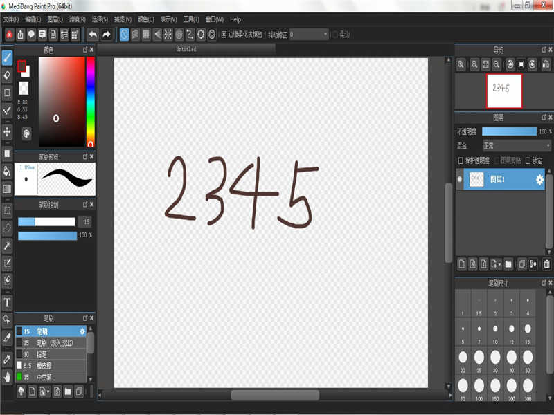This screenshot has height=415, width=554.
Task: Enable the 保护透明度 checkbox
Action: click(x=461, y=160)
